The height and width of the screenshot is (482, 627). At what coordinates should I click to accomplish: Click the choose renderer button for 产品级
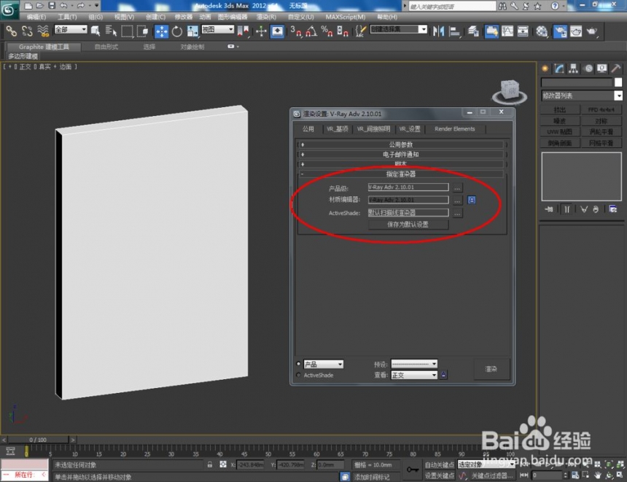click(x=458, y=187)
